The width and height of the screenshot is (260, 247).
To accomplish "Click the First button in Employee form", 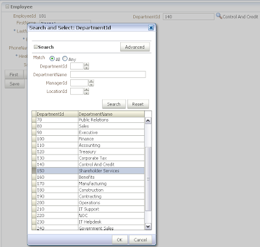I will pyautogui.click(x=14, y=75).
